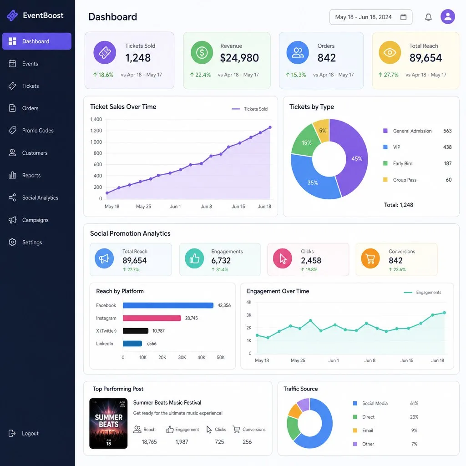Screen dimensions: 466x466
Task: Click the General Admission purple legend swatch
Action: tap(385, 131)
